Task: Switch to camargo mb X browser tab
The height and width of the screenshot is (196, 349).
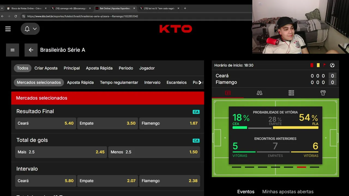Action: tap(71, 8)
